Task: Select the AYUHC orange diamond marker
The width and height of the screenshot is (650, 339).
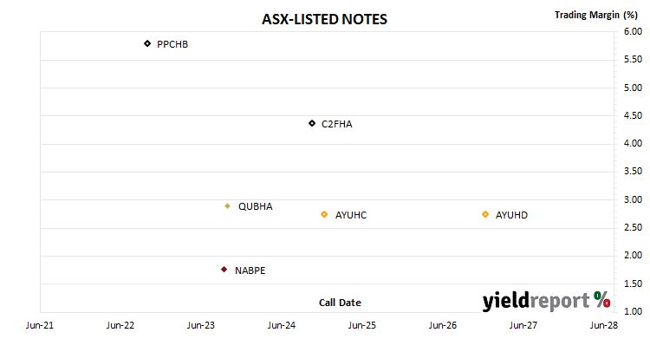Action: coord(324,214)
